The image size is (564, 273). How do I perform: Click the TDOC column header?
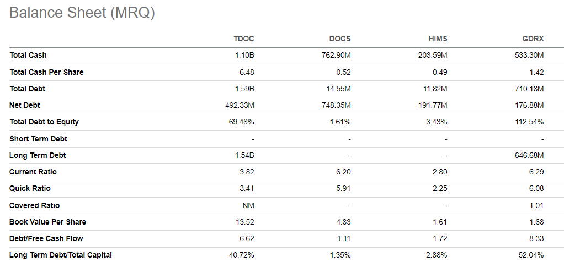point(243,39)
